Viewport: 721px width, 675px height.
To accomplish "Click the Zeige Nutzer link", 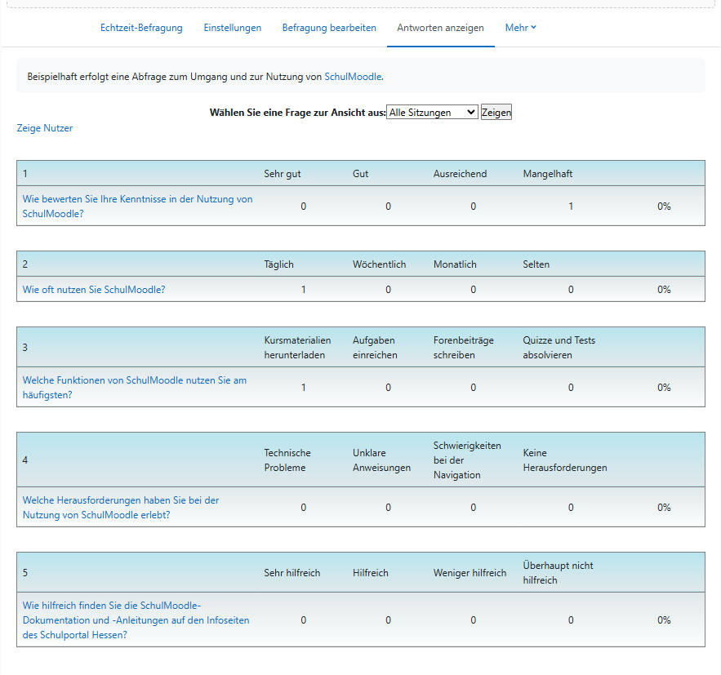I will [x=45, y=128].
